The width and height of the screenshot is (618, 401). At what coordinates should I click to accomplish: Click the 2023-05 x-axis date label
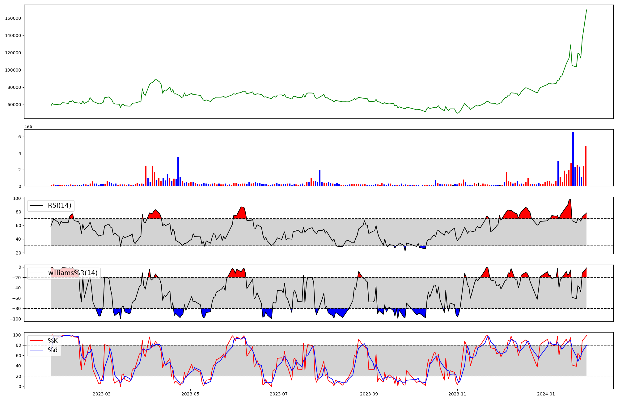click(190, 394)
